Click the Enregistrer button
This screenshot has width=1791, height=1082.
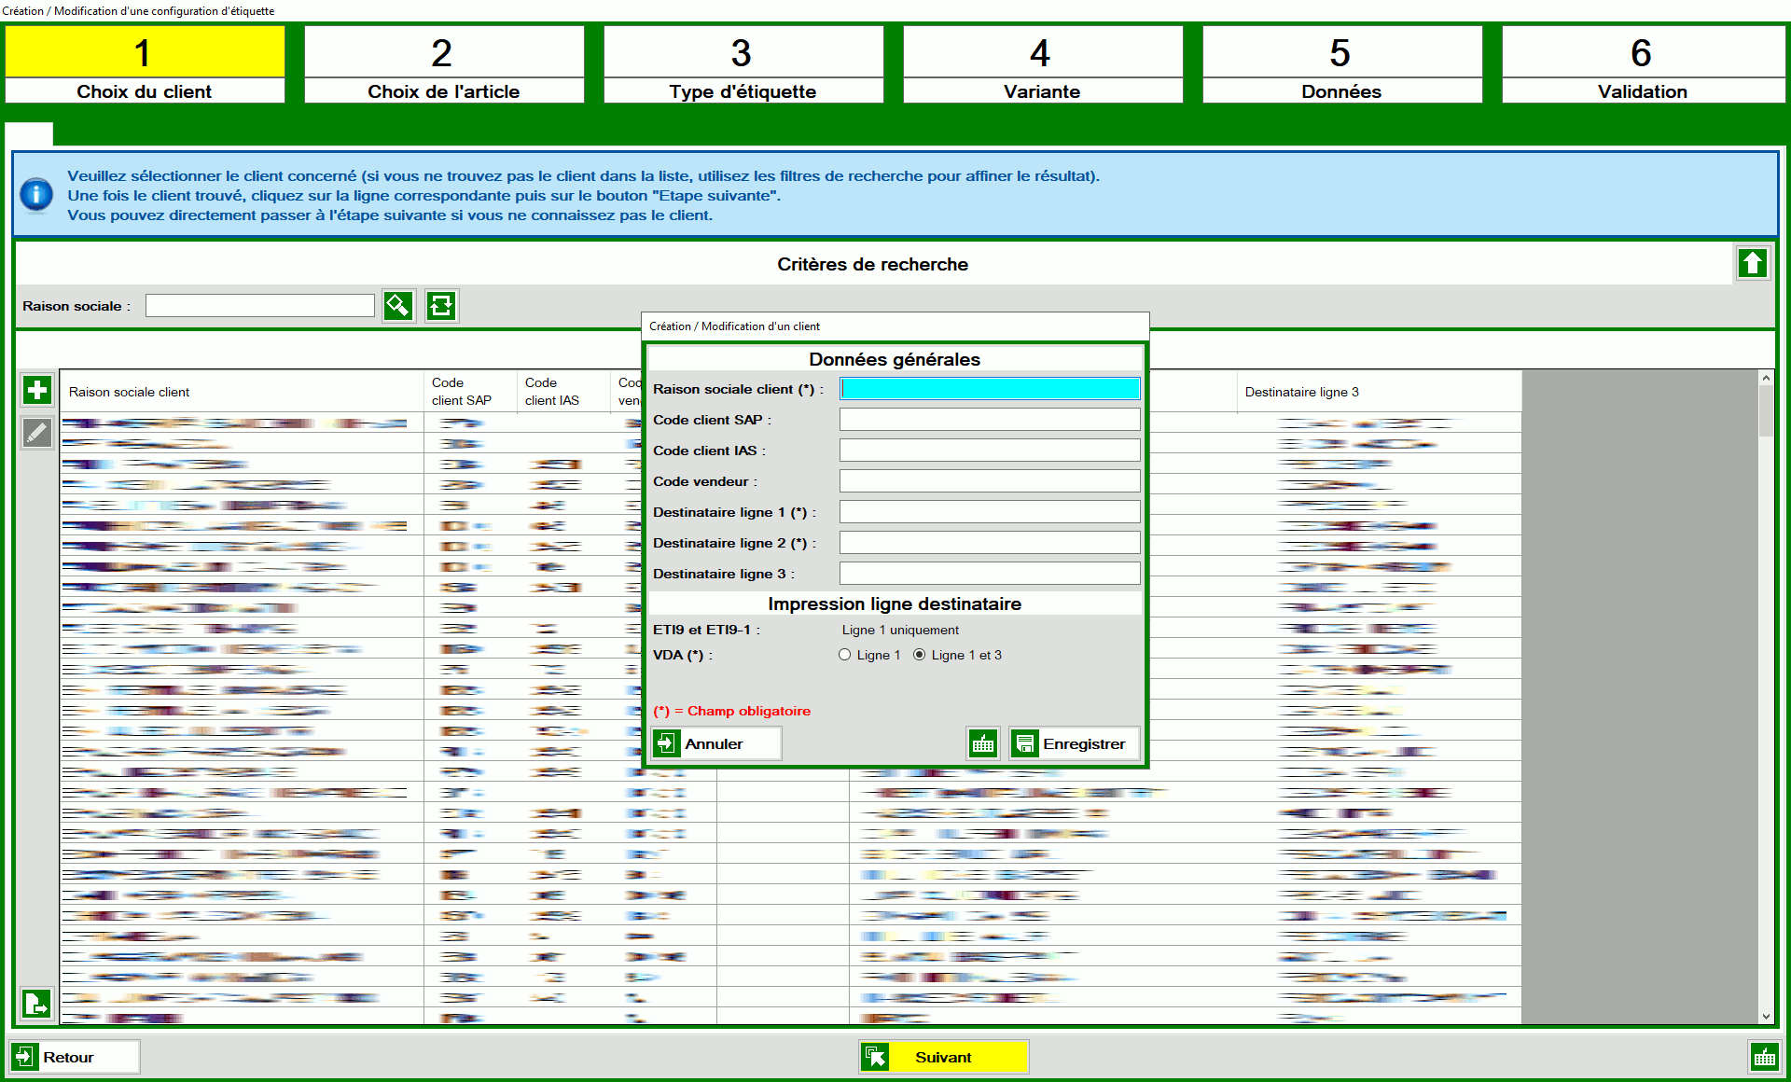[1074, 743]
